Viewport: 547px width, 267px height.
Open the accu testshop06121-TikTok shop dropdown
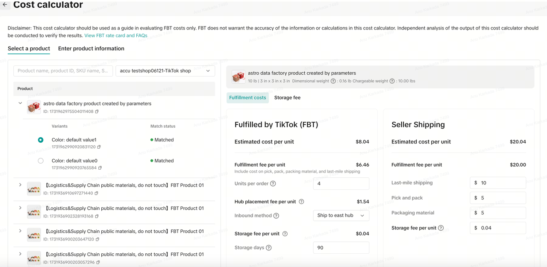point(165,71)
